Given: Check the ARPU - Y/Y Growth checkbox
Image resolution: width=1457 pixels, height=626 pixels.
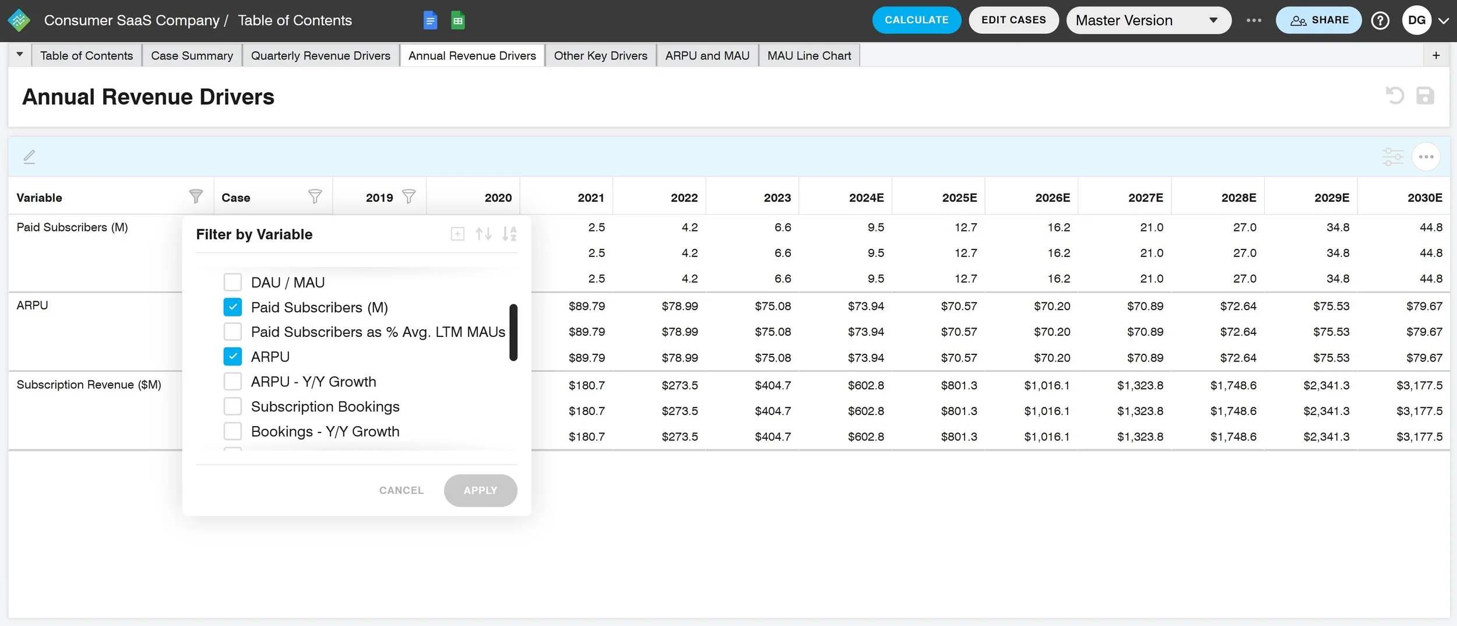Looking at the screenshot, I should [233, 382].
